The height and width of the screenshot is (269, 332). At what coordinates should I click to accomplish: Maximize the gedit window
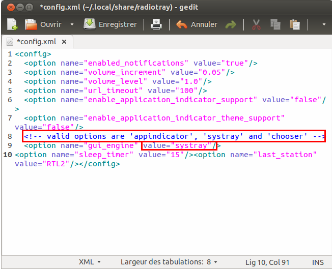(29, 8)
